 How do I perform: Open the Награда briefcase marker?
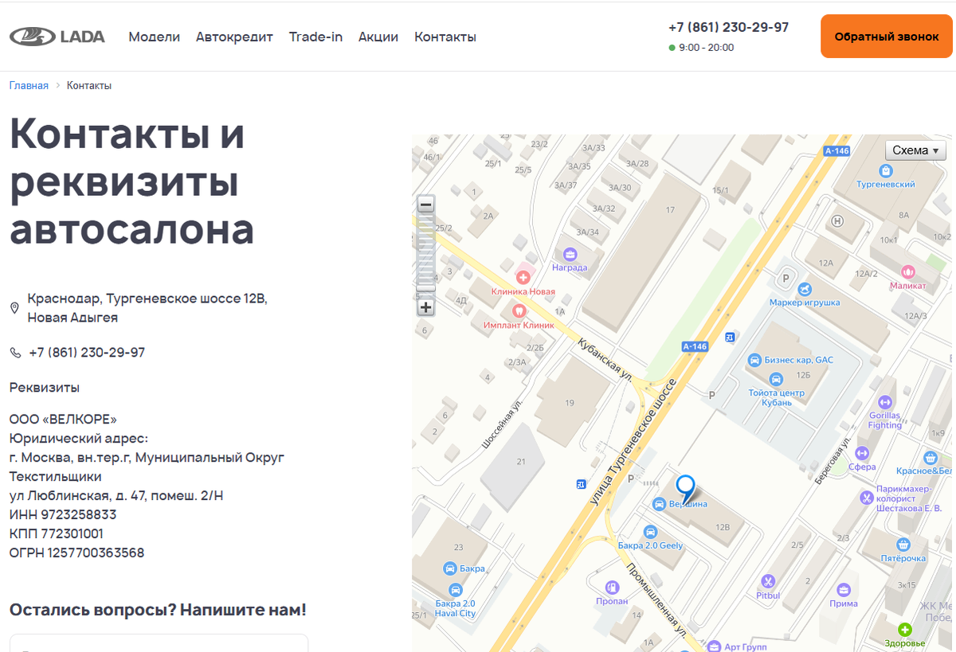coord(570,255)
